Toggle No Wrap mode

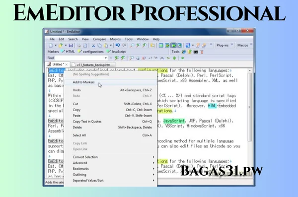tap(161, 45)
